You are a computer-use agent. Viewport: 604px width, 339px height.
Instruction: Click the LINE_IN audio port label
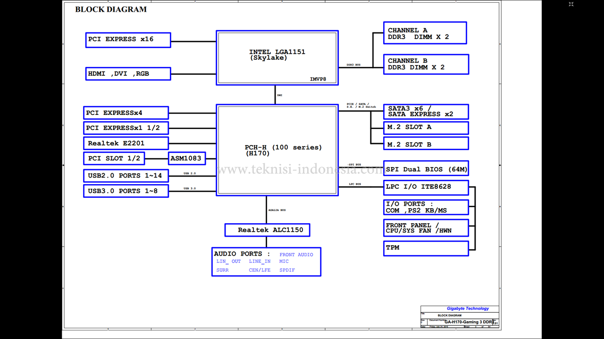click(260, 261)
